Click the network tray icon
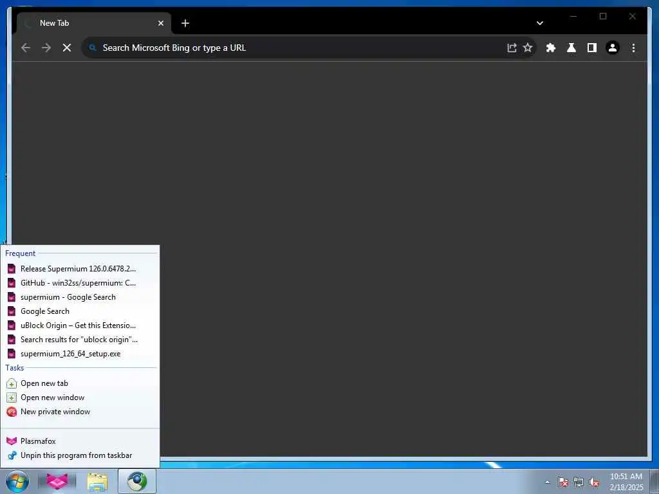 point(579,482)
